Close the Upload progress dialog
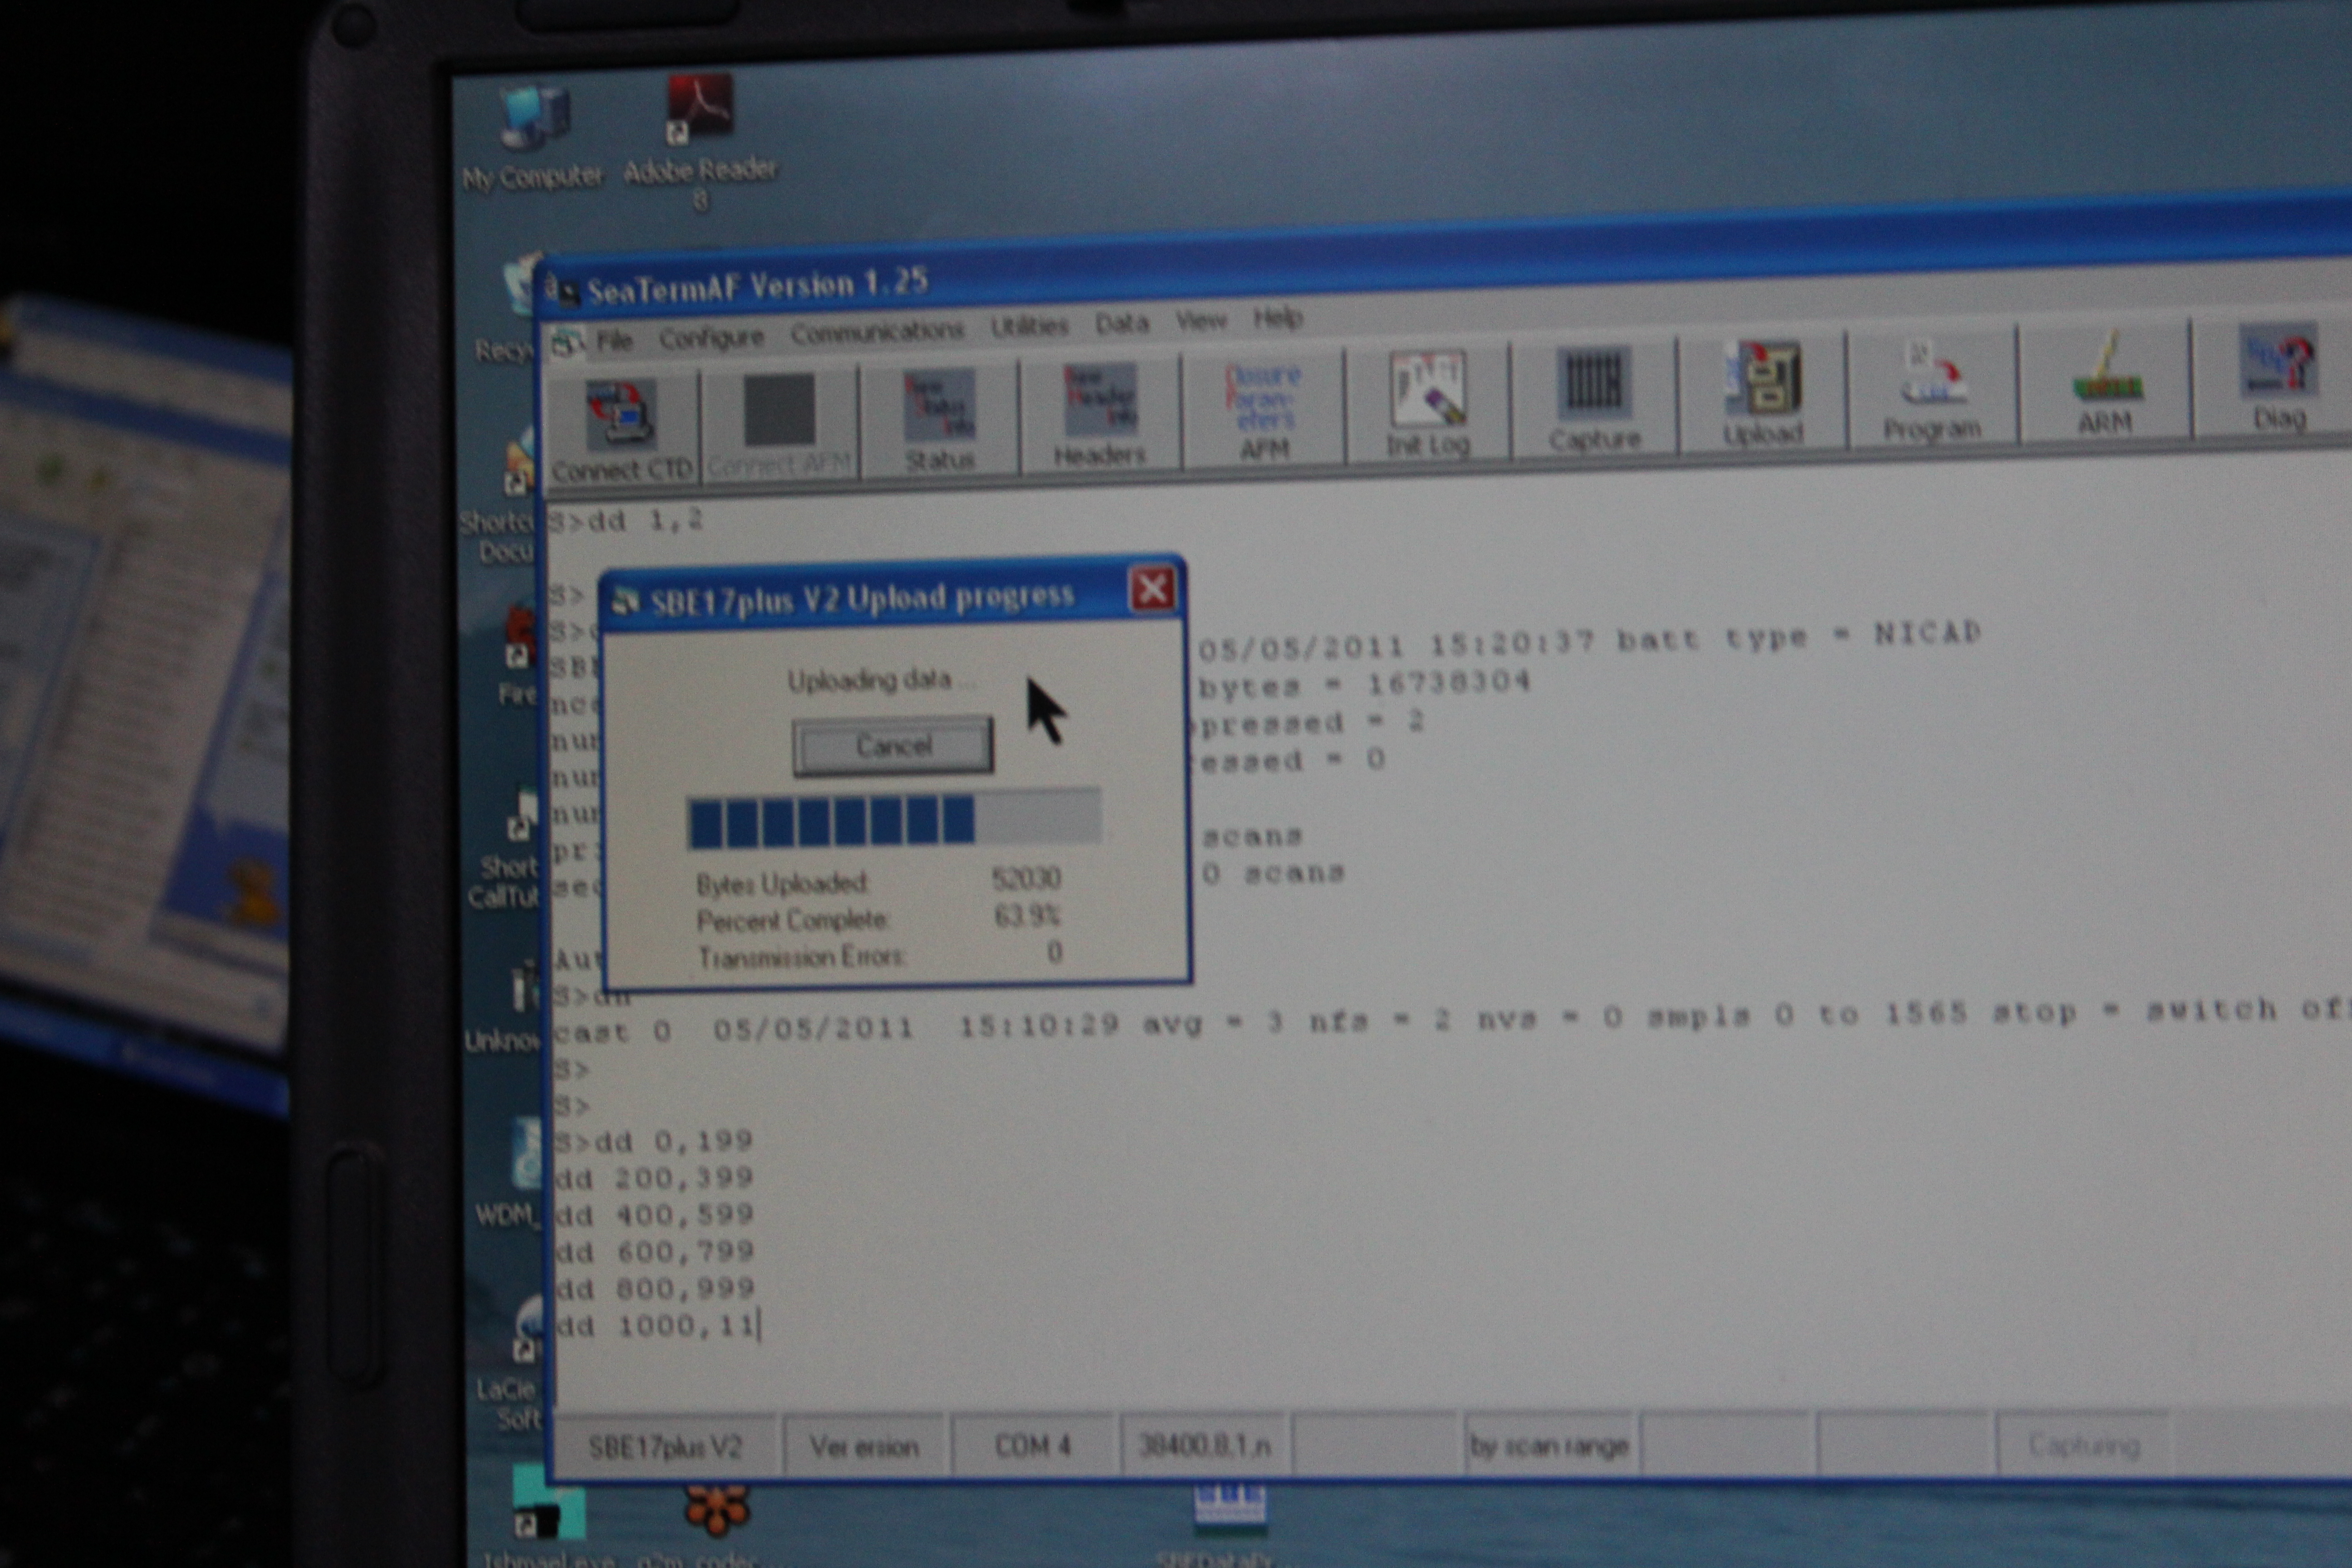Viewport: 2352px width, 1568px height. tap(1152, 590)
